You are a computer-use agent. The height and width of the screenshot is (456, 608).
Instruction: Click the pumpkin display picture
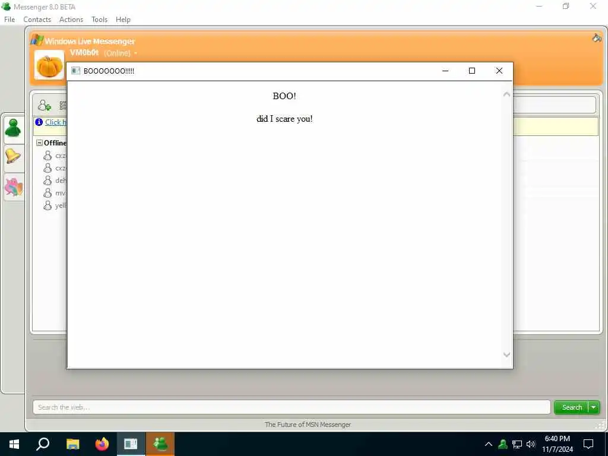pos(49,65)
